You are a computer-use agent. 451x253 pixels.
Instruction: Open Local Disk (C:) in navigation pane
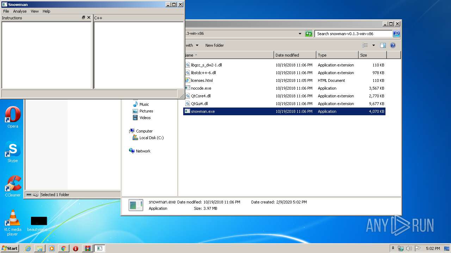pyautogui.click(x=151, y=138)
